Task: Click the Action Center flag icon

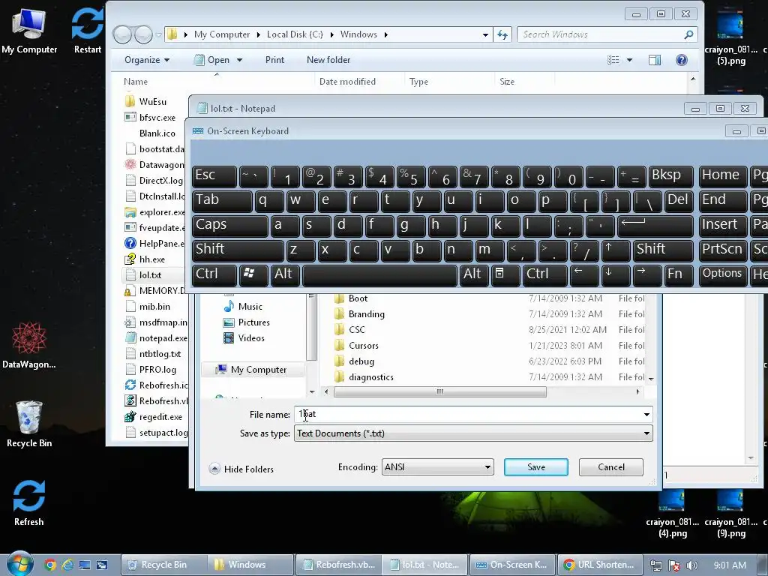Action: point(674,565)
